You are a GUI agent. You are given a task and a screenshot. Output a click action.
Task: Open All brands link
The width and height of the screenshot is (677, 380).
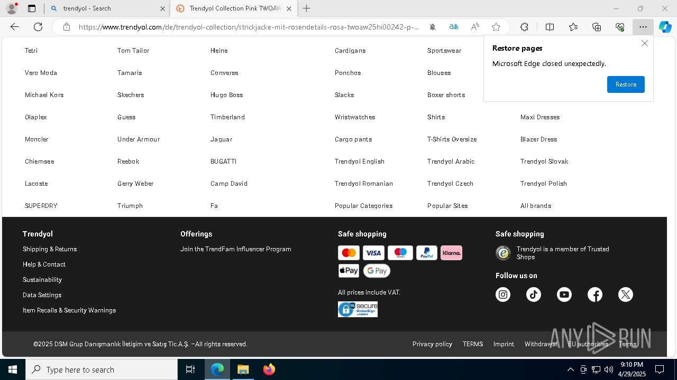[536, 206]
